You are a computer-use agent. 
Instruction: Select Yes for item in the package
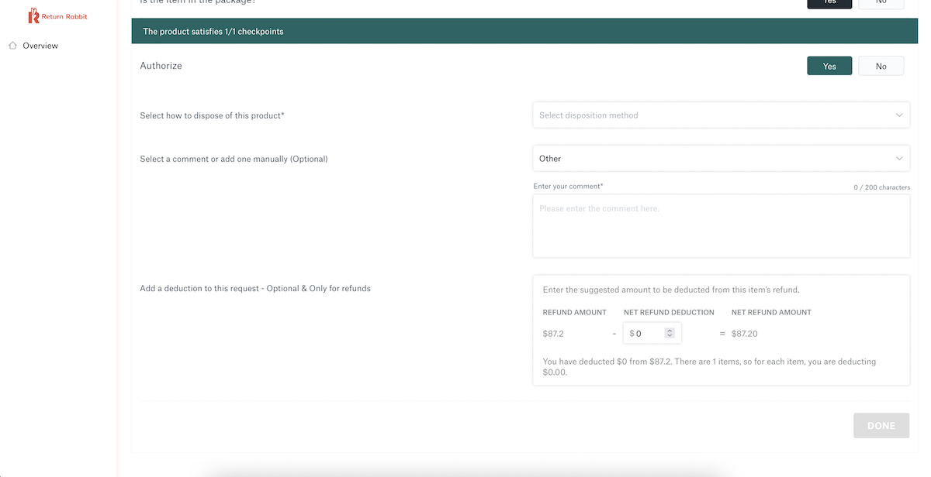[x=829, y=3]
